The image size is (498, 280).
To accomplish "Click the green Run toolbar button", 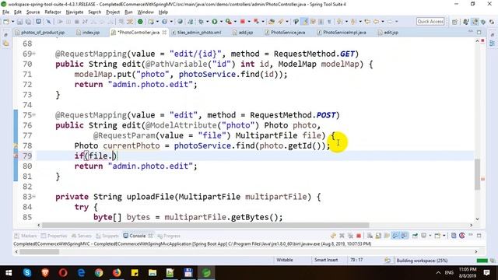I will pos(215,22).
